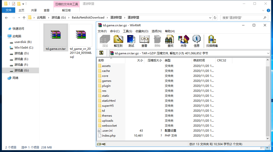Click the WinRAR list scroll up arrow

268,60
